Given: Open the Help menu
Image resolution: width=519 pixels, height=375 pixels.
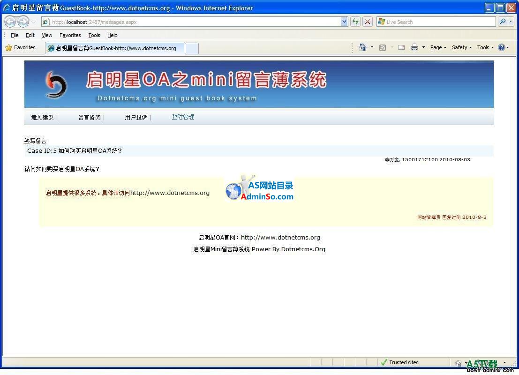Looking at the screenshot, I should pyautogui.click(x=113, y=35).
